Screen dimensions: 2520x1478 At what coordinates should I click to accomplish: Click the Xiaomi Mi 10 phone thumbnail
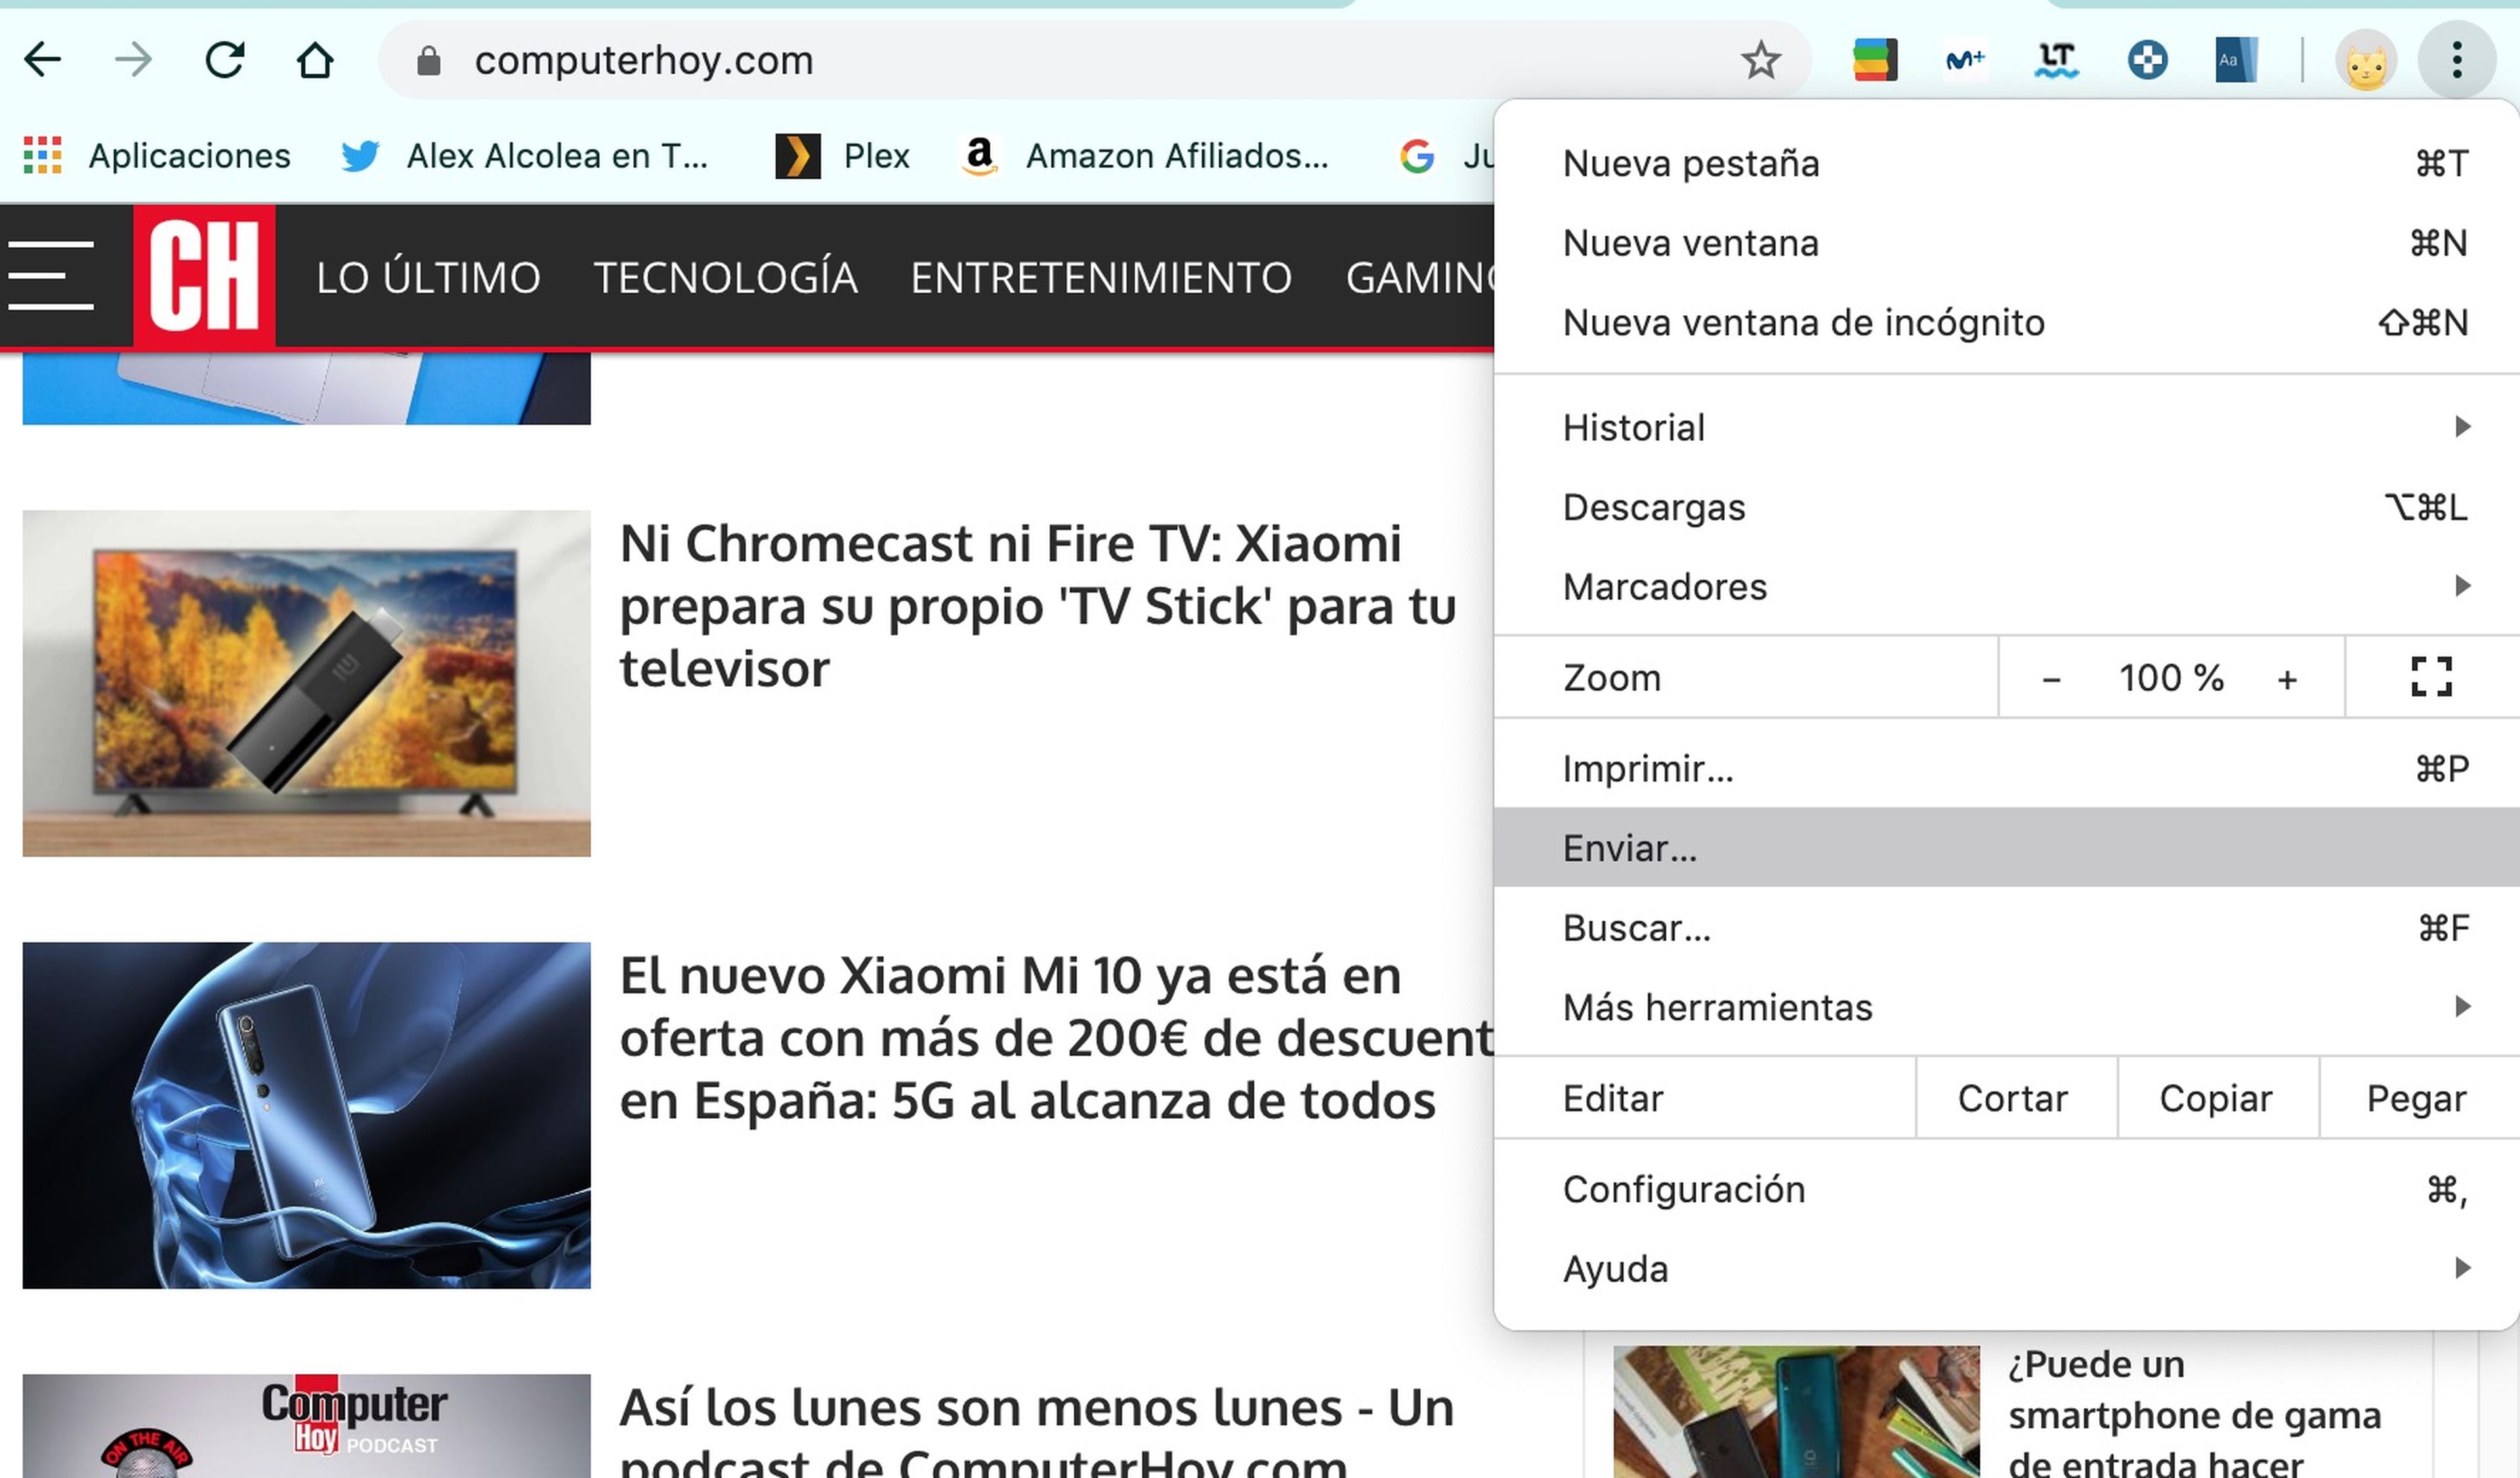(x=306, y=1115)
